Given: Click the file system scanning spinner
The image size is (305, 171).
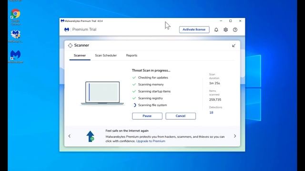Looking at the screenshot, I should [x=134, y=105].
